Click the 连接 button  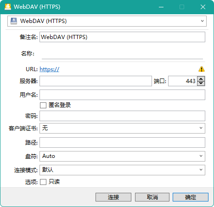(x=113, y=197)
